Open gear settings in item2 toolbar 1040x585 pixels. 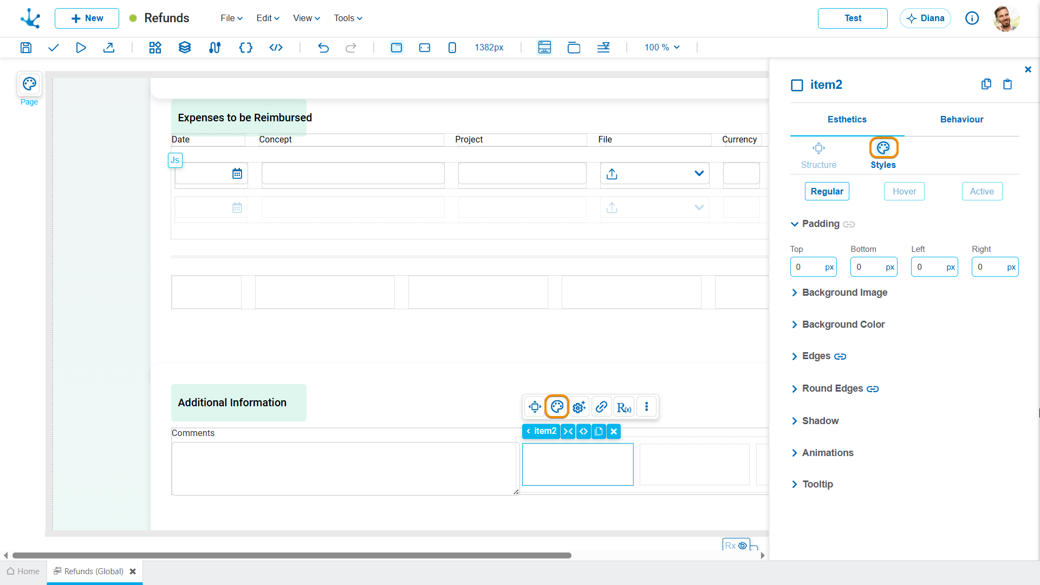pyautogui.click(x=579, y=407)
